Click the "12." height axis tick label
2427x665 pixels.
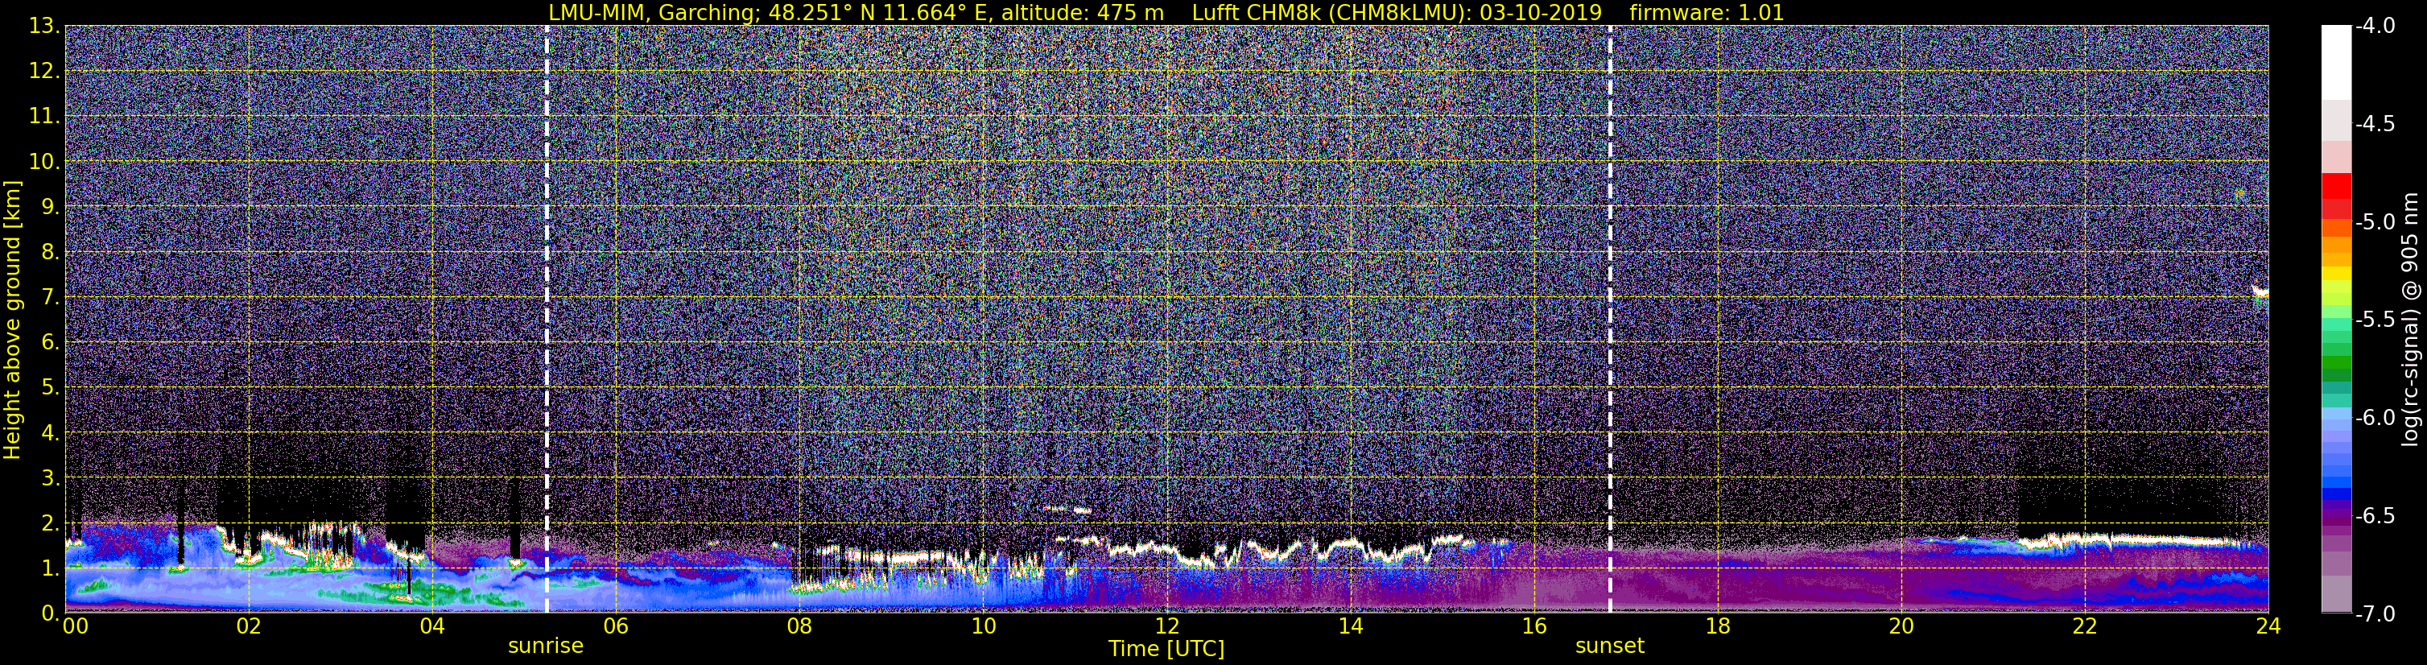[45, 71]
